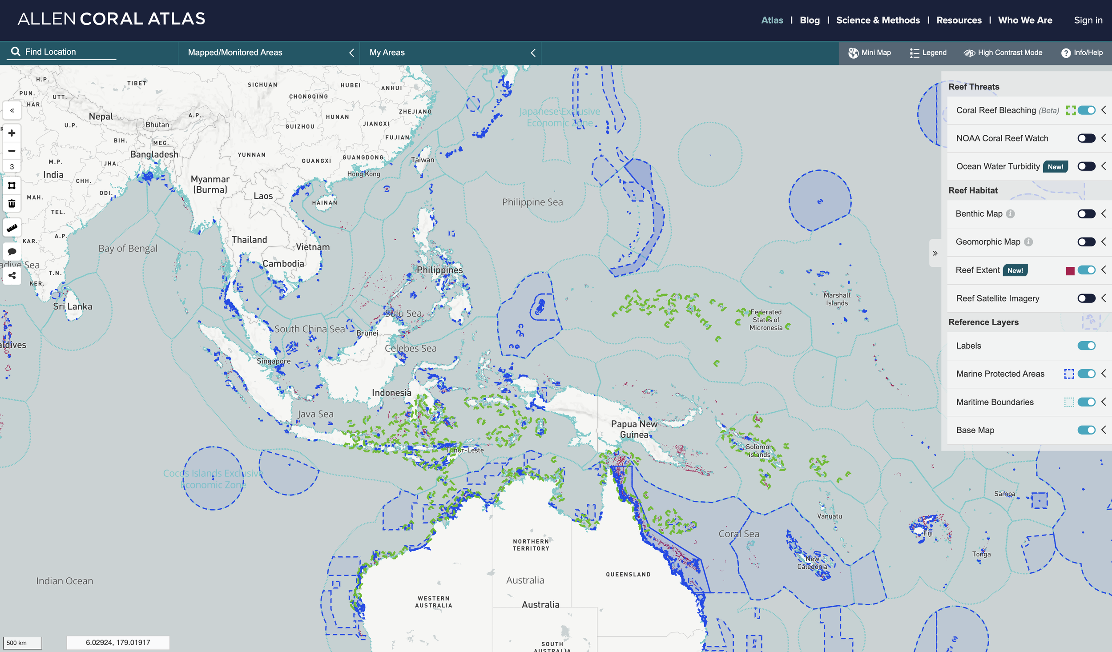The image size is (1112, 652).
Task: Go to the Blog page
Action: click(809, 20)
